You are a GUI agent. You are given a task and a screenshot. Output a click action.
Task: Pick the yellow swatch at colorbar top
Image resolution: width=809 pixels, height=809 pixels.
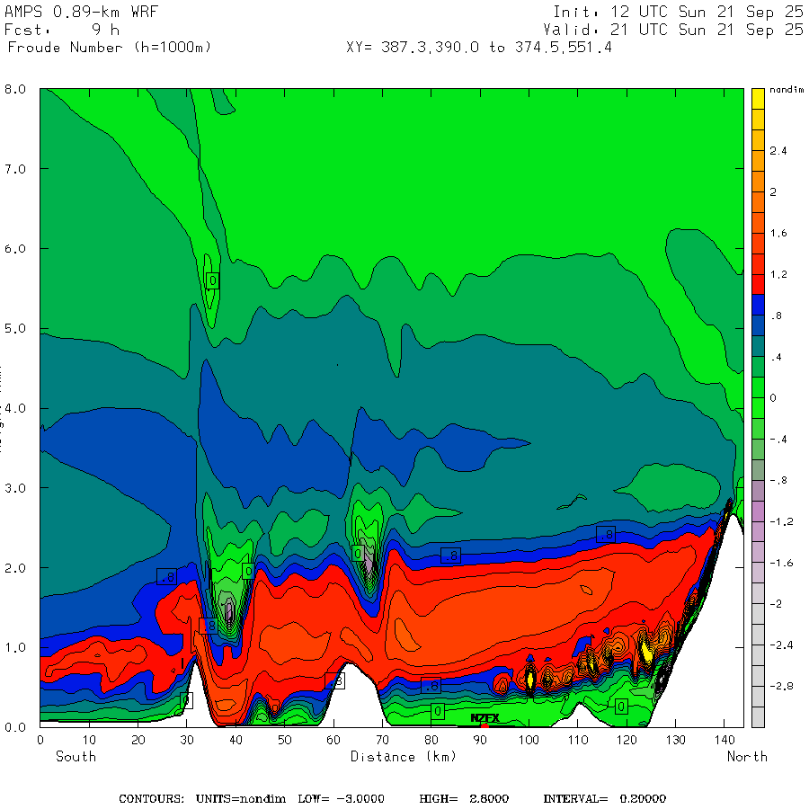pyautogui.click(x=758, y=99)
